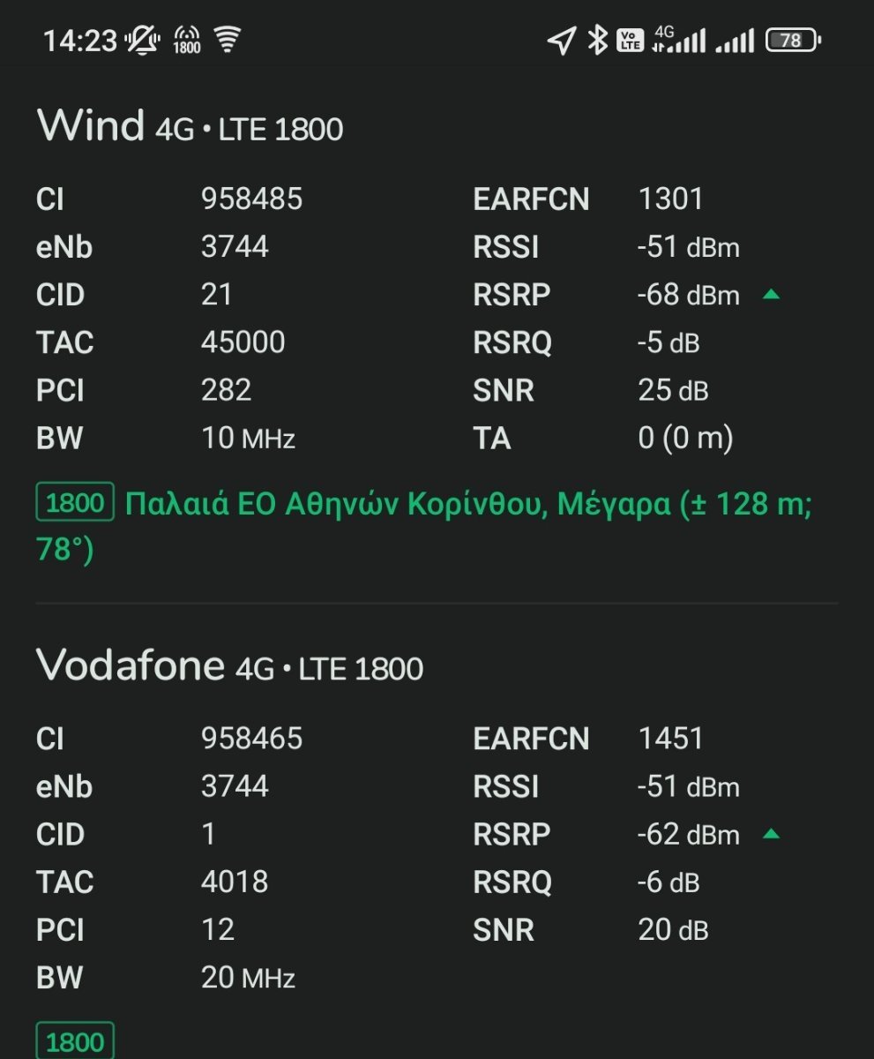This screenshot has width=874, height=1059.
Task: Tap the location arrow status icon
Action: pos(561,40)
